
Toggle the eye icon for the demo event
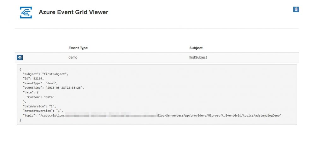[x=20, y=58]
